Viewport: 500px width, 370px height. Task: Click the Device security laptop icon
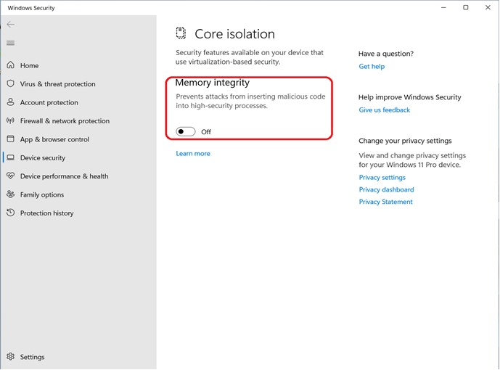(x=10, y=158)
